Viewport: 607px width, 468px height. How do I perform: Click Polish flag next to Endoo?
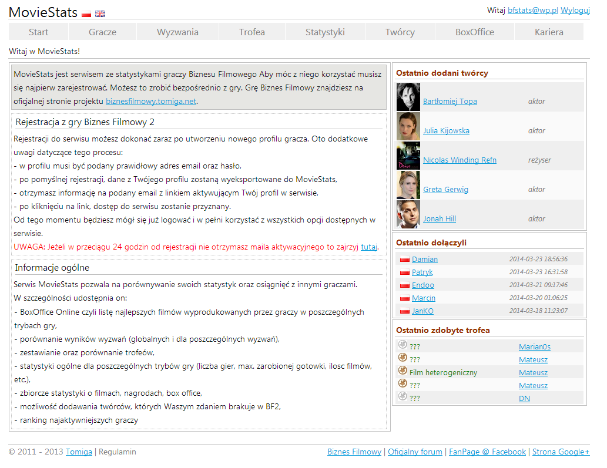(404, 285)
